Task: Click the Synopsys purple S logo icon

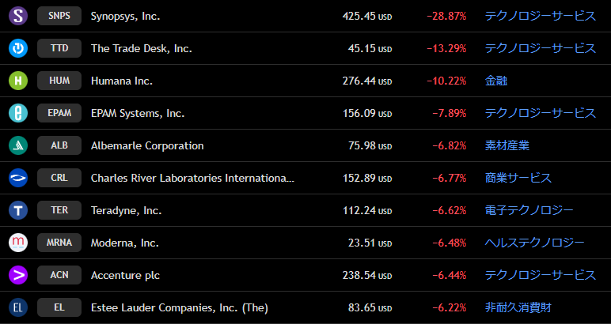Action: tap(18, 16)
